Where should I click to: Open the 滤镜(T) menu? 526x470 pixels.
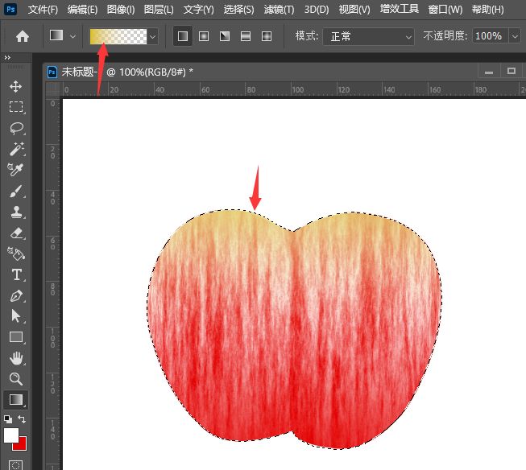(x=279, y=10)
